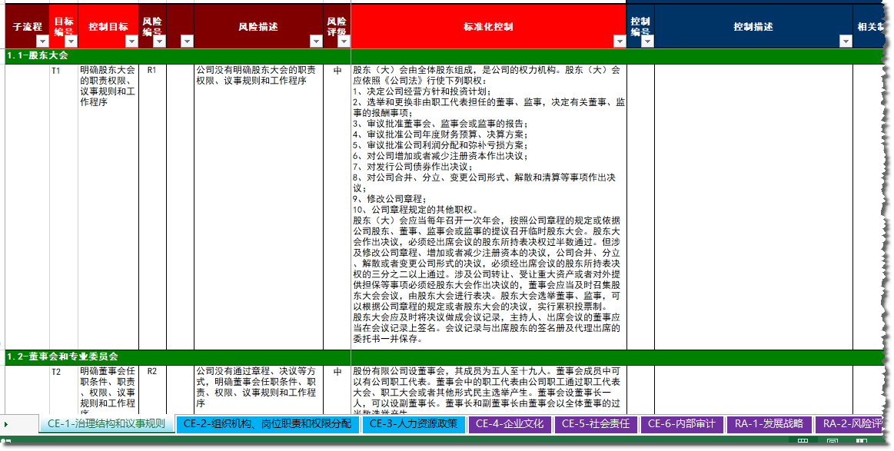This screenshot has width=894, height=451.
Task: Click the sheet tab scroll arrow
Action: tap(6, 424)
